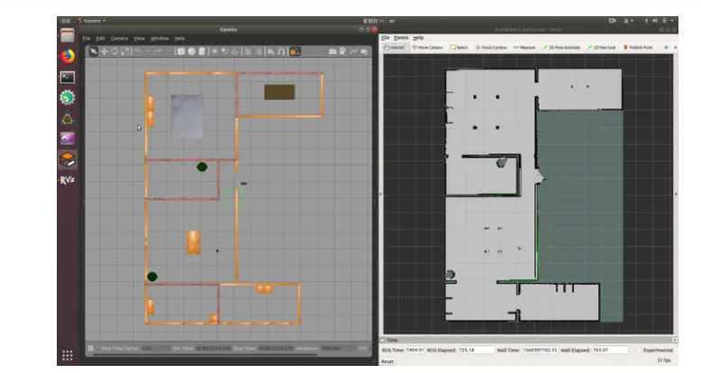
Task: Activate the Gazebo translate mode tool
Action: pos(104,51)
